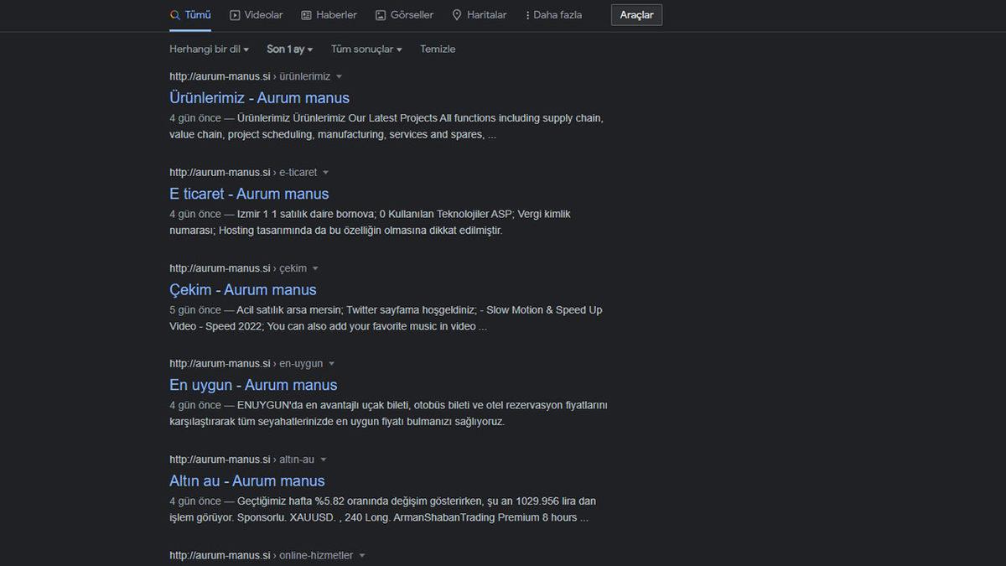The height and width of the screenshot is (566, 1006).
Task: Click the Araçlar button
Action: pos(636,14)
